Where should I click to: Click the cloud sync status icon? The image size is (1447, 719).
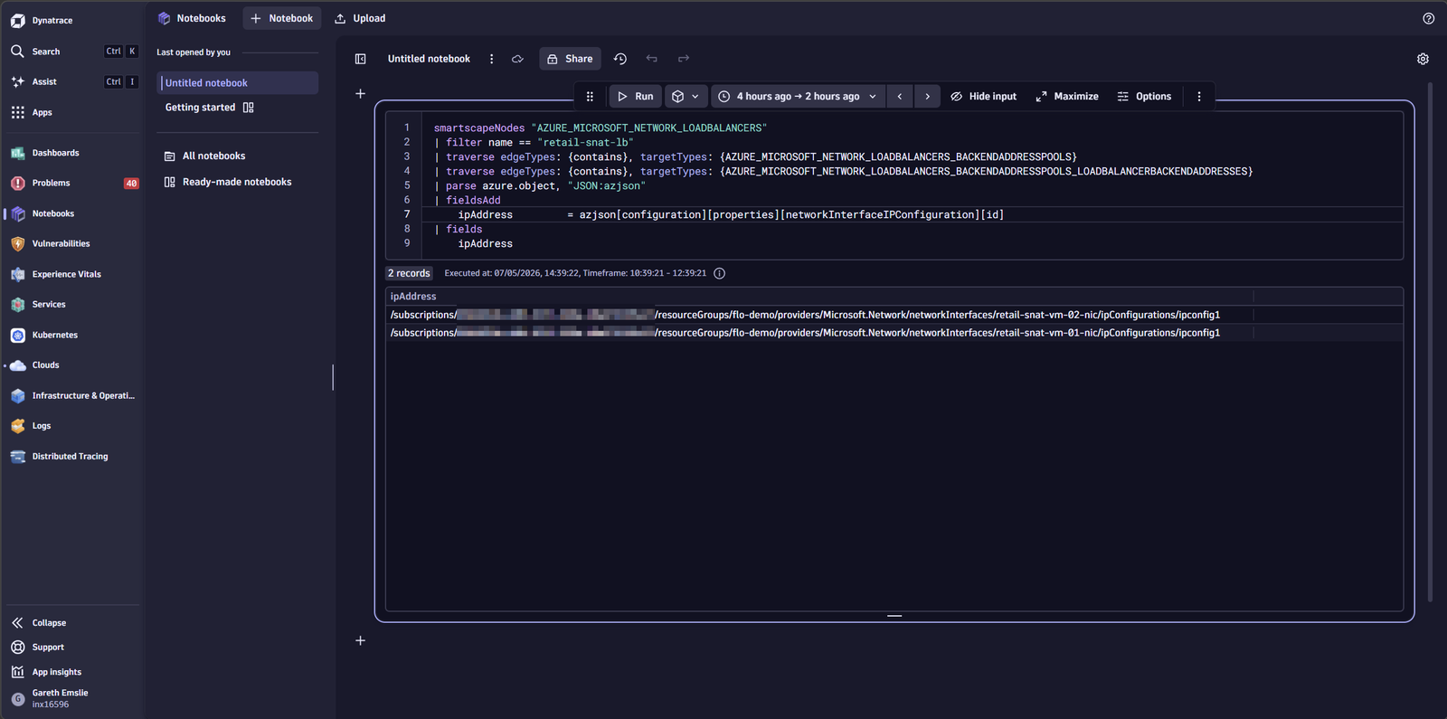(x=517, y=59)
